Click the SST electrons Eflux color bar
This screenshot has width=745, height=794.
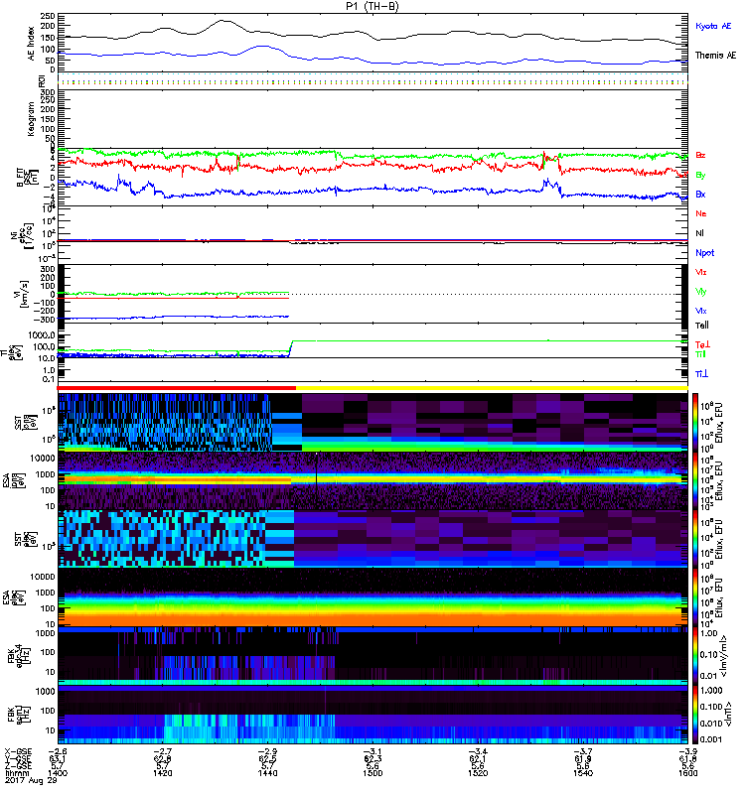pyautogui.click(x=695, y=538)
